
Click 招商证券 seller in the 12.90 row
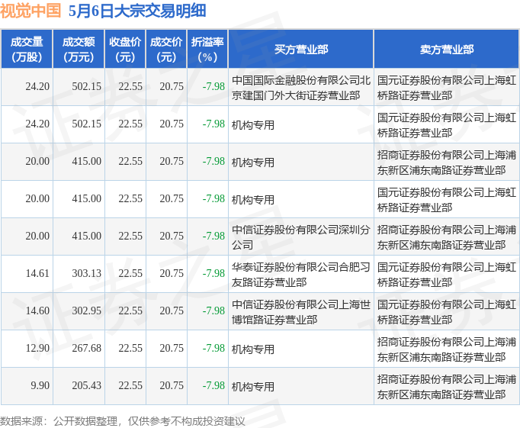tap(446, 349)
